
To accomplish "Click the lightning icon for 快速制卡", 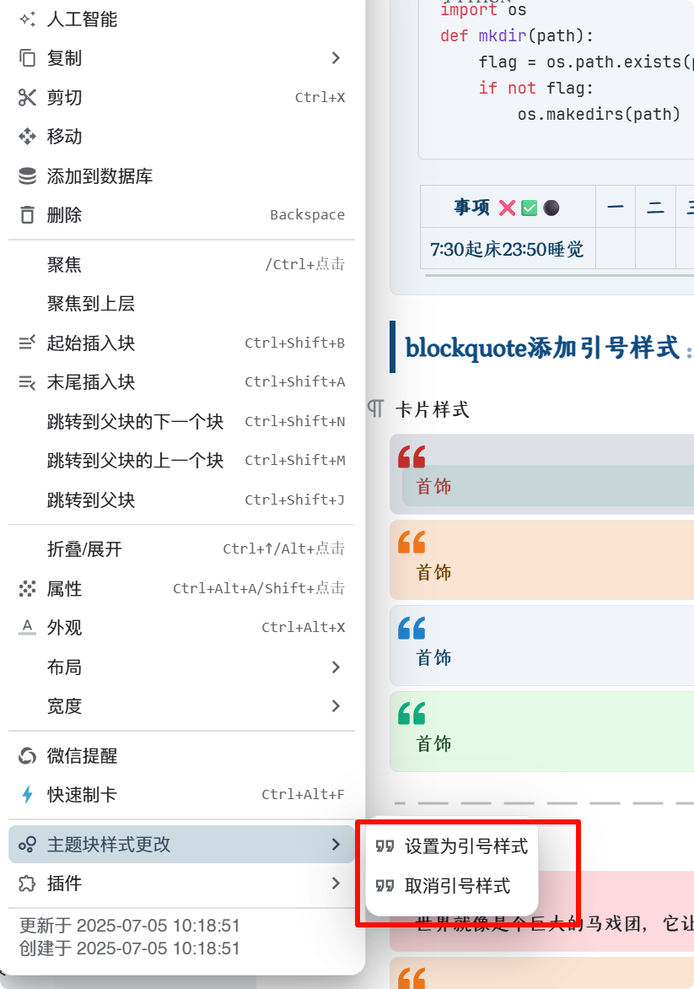I will click(x=27, y=795).
